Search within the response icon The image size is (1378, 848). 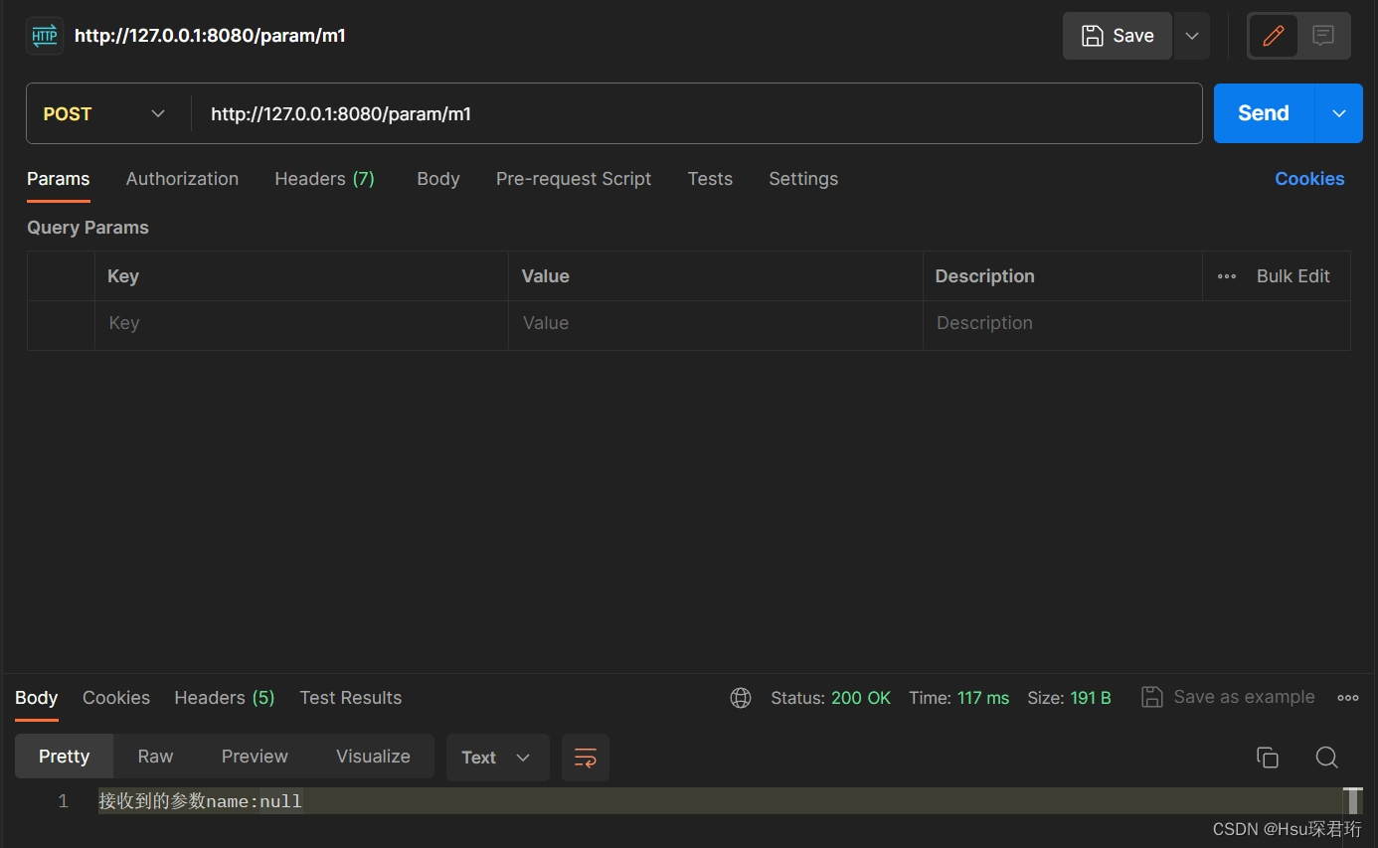(1326, 758)
